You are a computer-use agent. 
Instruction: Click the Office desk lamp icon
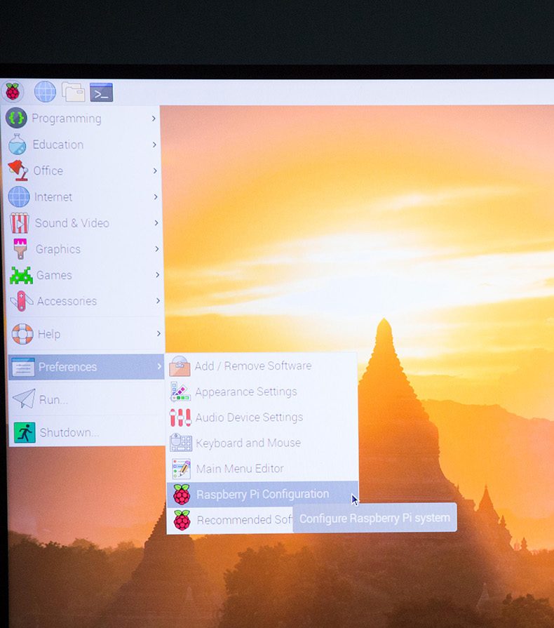18,171
